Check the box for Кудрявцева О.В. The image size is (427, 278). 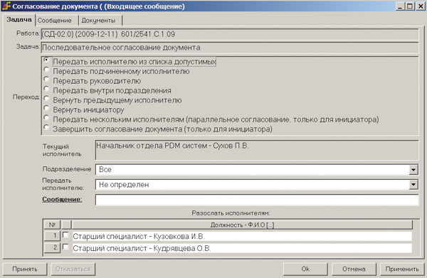pyautogui.click(x=65, y=247)
